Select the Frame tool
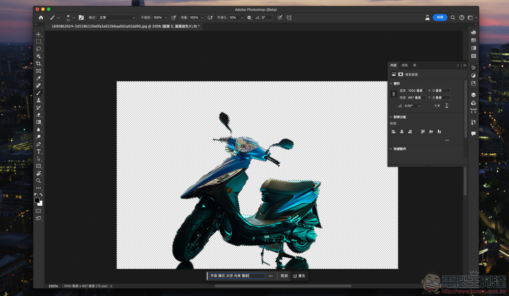The image size is (509, 296). (x=38, y=71)
